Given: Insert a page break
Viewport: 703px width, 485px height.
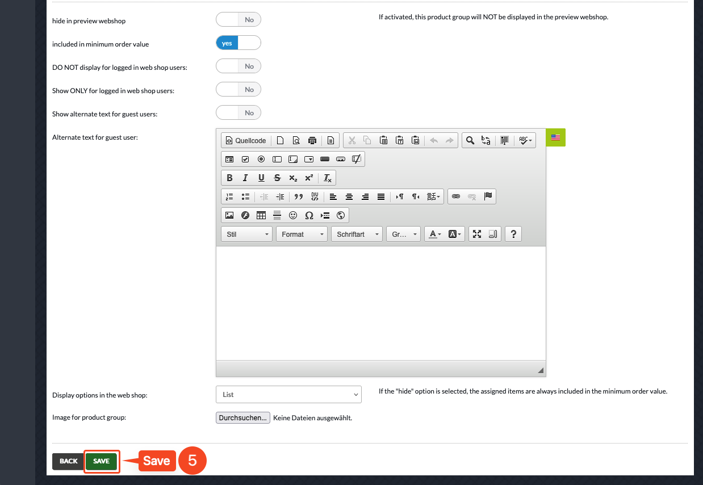Looking at the screenshot, I should click(x=325, y=215).
